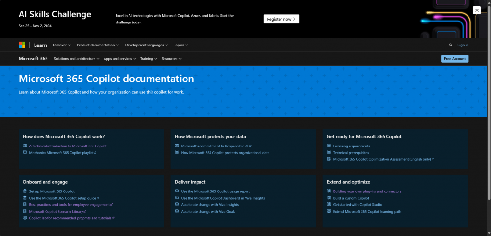Click the Microsoft 365 Copilot documentation heading
The image size is (491, 236).
(106, 79)
